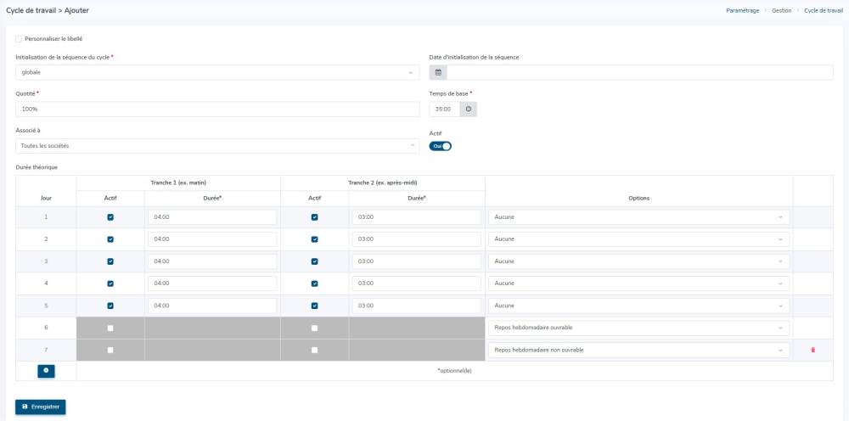Check Personnaliser le libellé checkbox
849x421 pixels.
pos(19,38)
